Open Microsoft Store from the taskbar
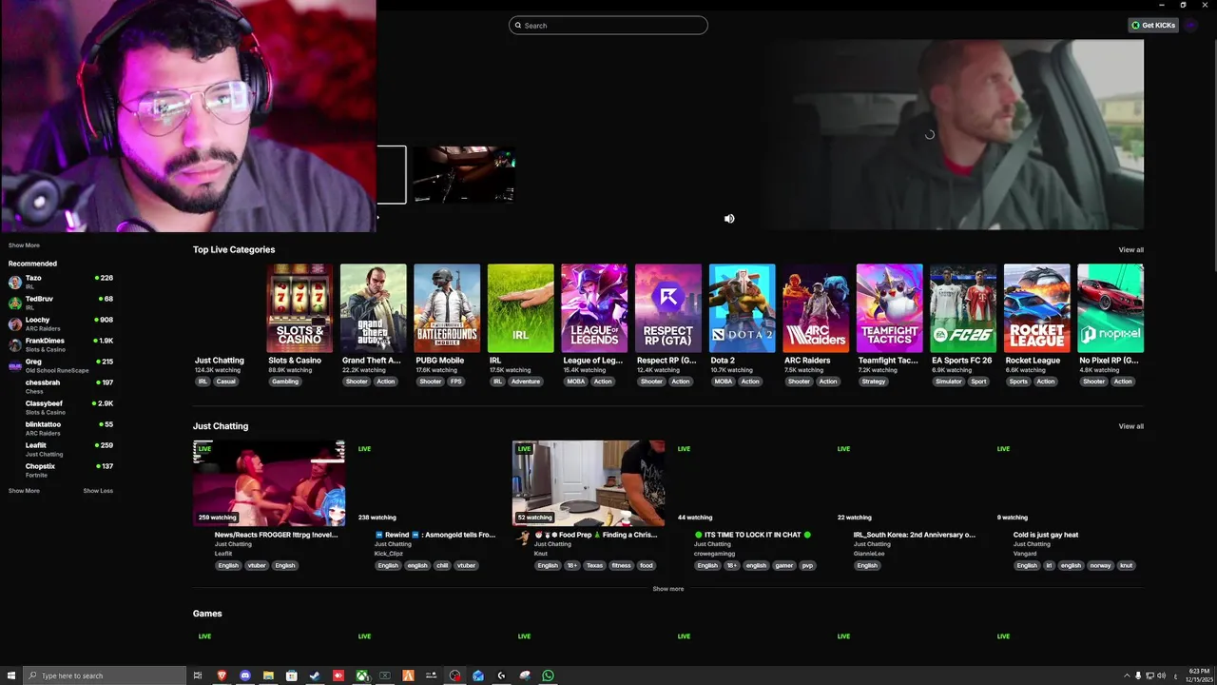 point(292,675)
